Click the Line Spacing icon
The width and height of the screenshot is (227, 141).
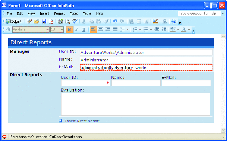click(x=123, y=29)
